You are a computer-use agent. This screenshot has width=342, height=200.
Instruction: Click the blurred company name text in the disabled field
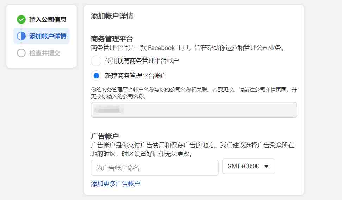click(108, 110)
